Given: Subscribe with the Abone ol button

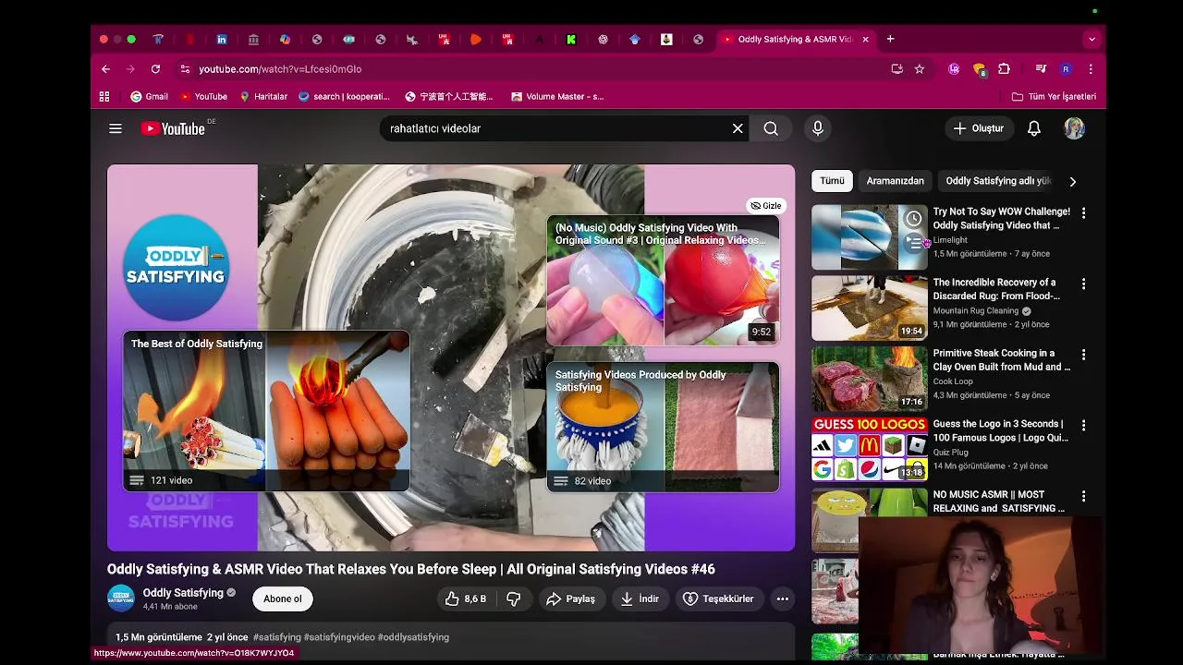Looking at the screenshot, I should (x=283, y=598).
